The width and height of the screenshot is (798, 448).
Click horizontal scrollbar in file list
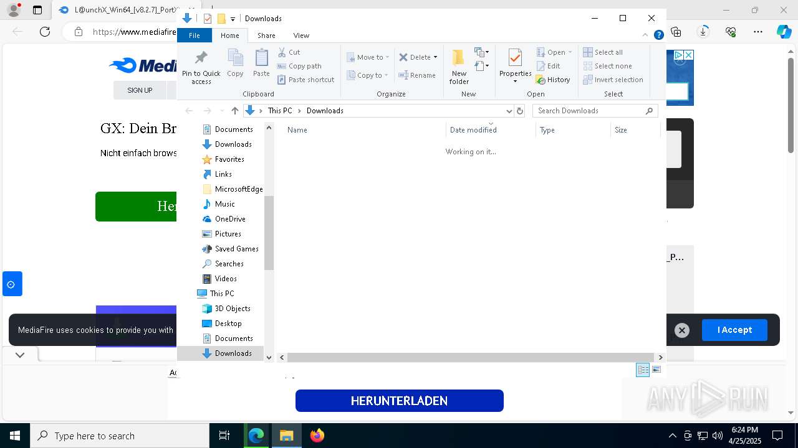pyautogui.click(x=471, y=357)
